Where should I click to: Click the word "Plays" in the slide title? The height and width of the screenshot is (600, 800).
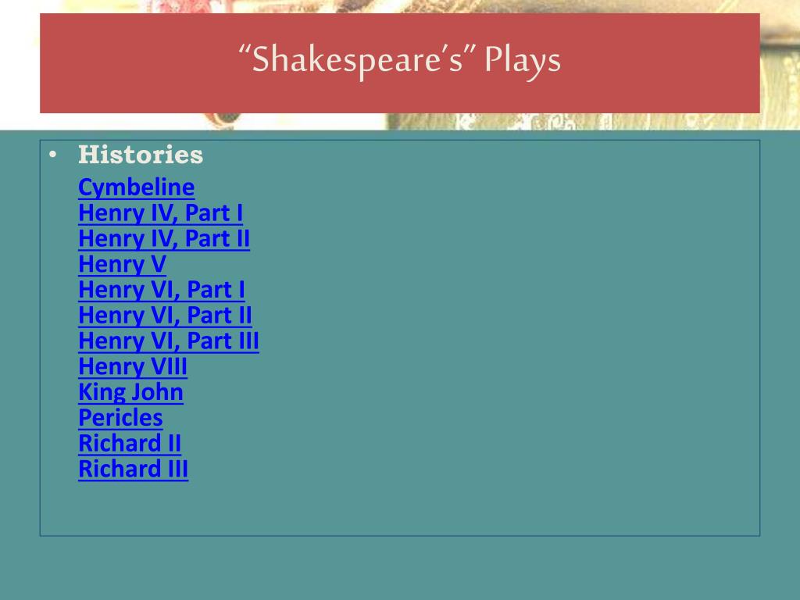pos(521,61)
